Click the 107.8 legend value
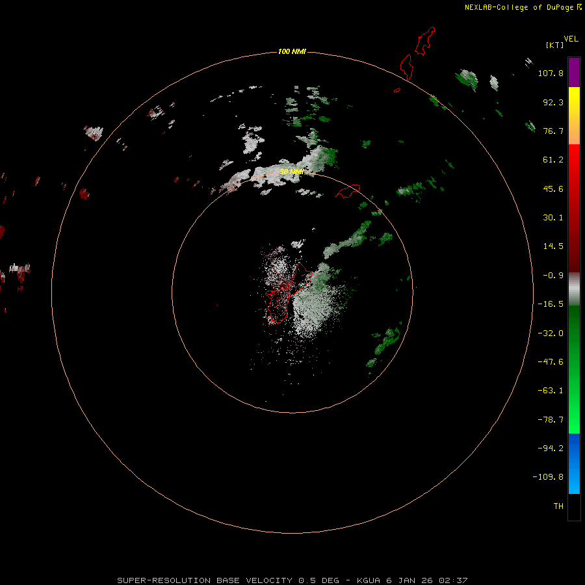 click(x=551, y=73)
